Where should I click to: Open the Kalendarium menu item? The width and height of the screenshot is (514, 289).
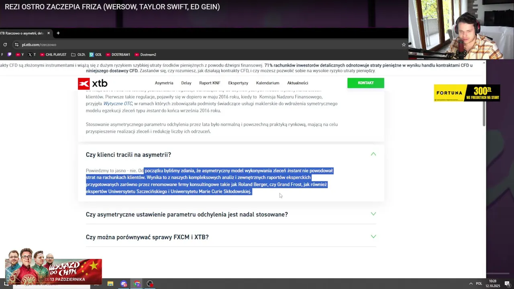267,83
